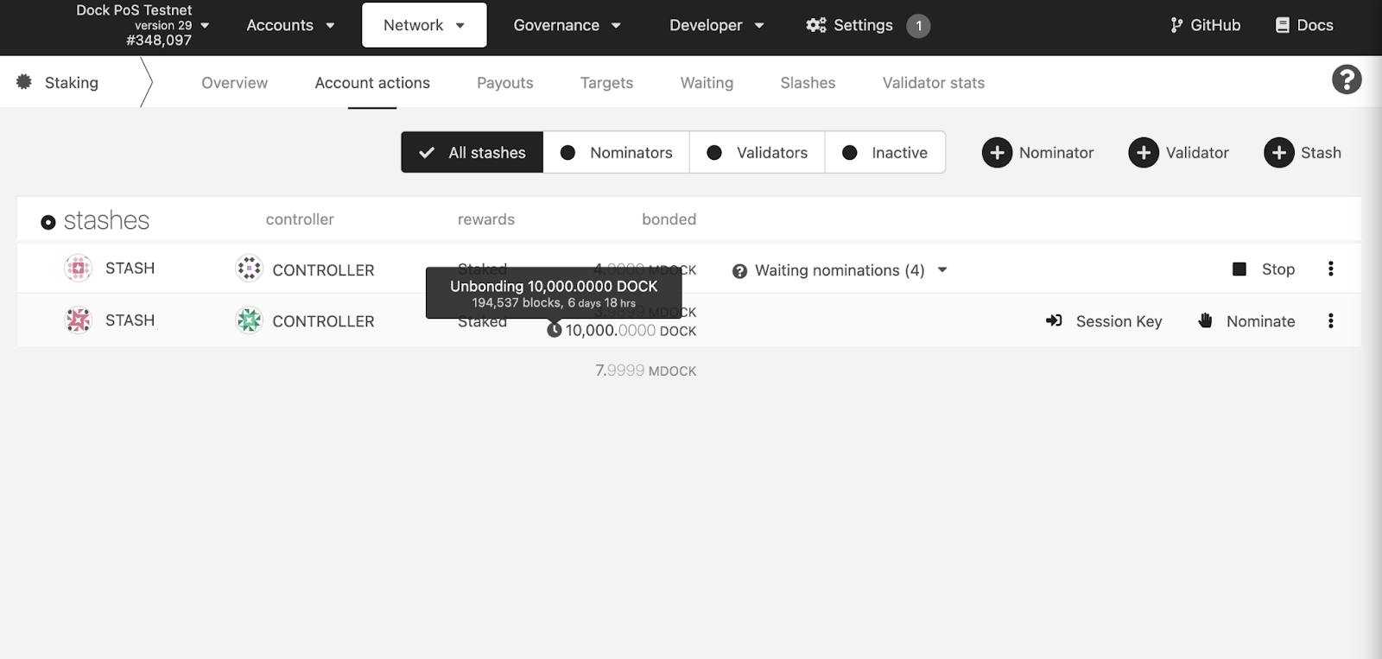Click the plus icon beside Validator
The width and height of the screenshot is (1382, 659).
1144,153
